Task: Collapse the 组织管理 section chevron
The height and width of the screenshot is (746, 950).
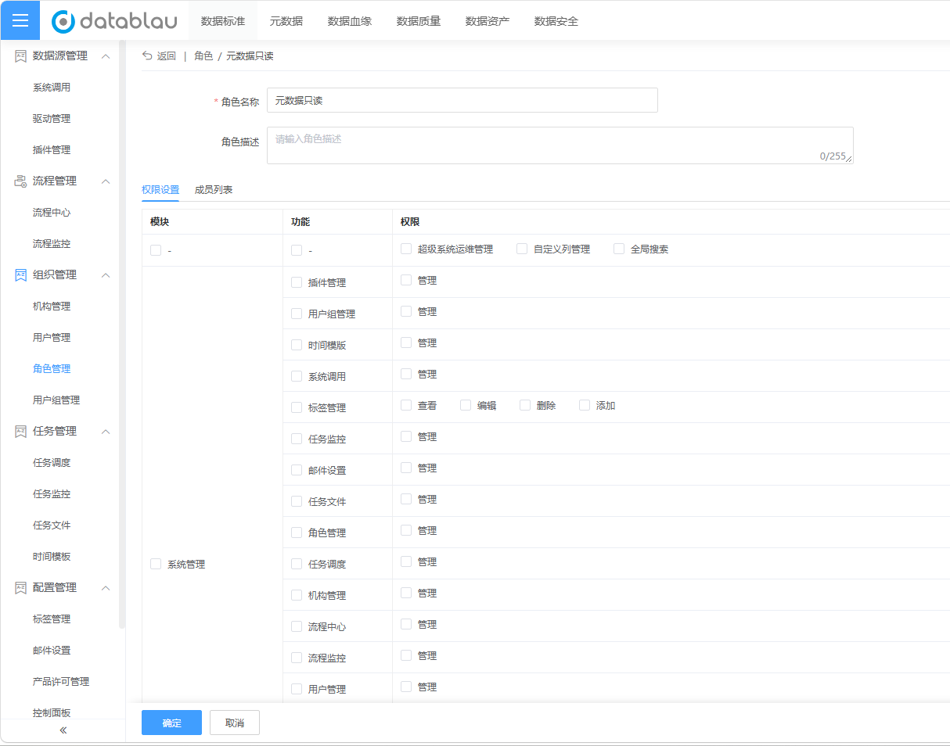Action: point(106,274)
